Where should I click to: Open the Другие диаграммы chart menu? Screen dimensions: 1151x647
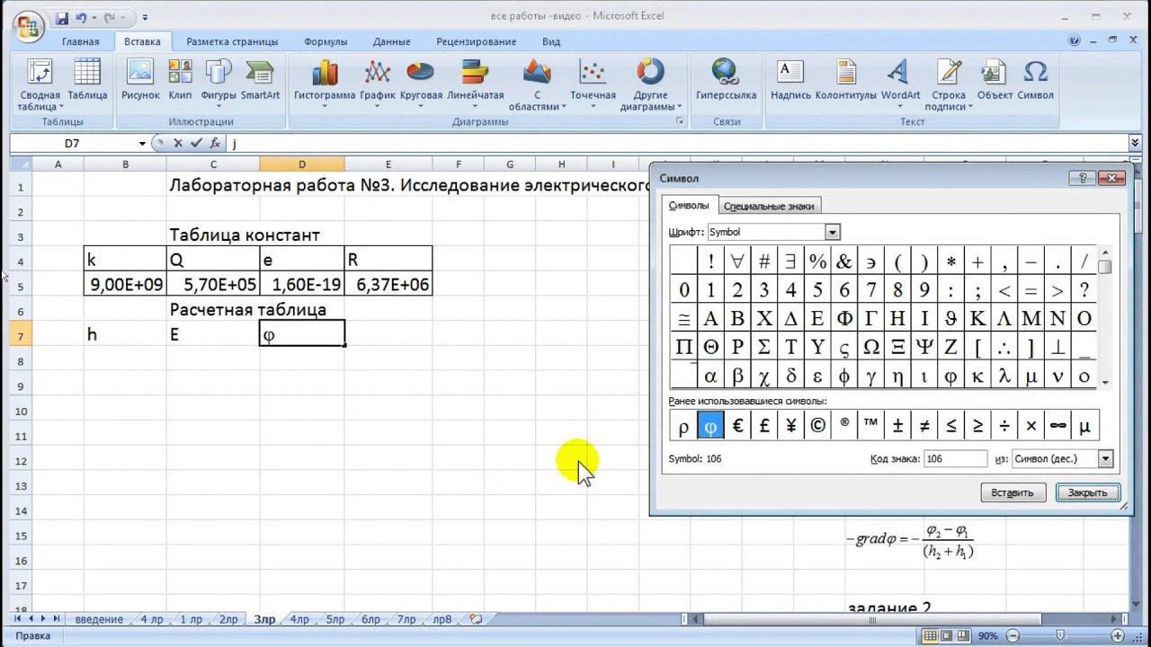coord(649,84)
